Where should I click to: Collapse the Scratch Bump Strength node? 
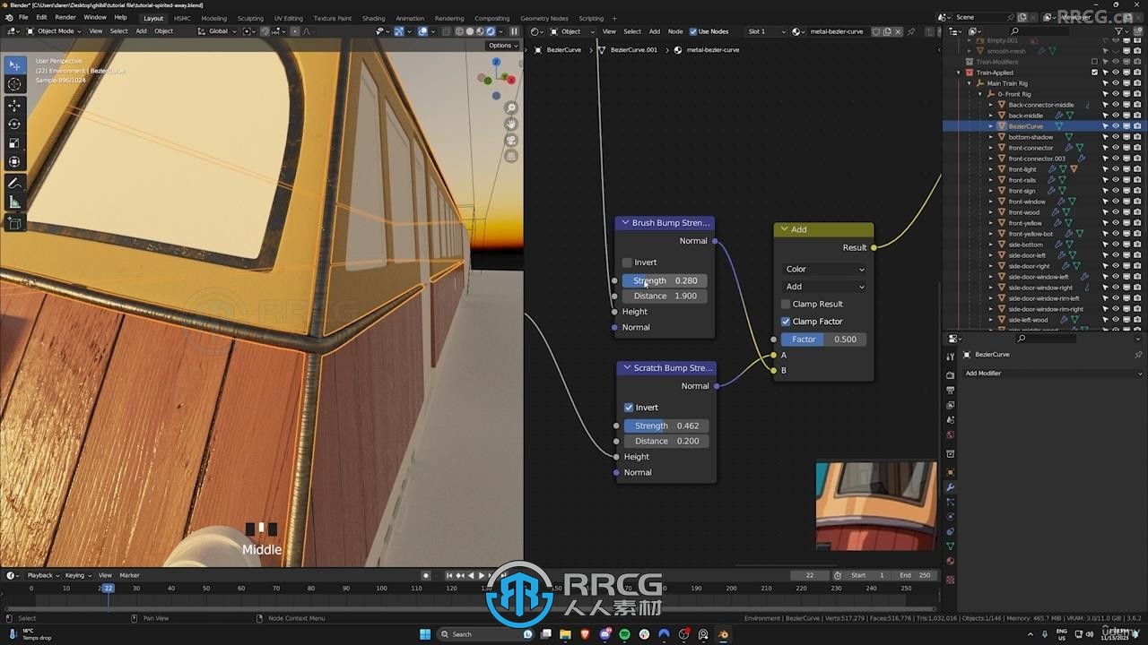[x=627, y=368]
